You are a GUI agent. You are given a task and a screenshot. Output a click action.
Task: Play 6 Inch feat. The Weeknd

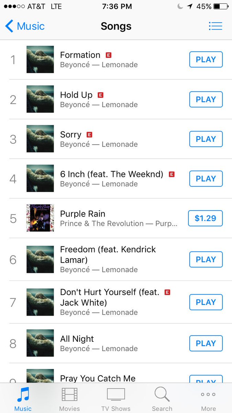(x=206, y=179)
